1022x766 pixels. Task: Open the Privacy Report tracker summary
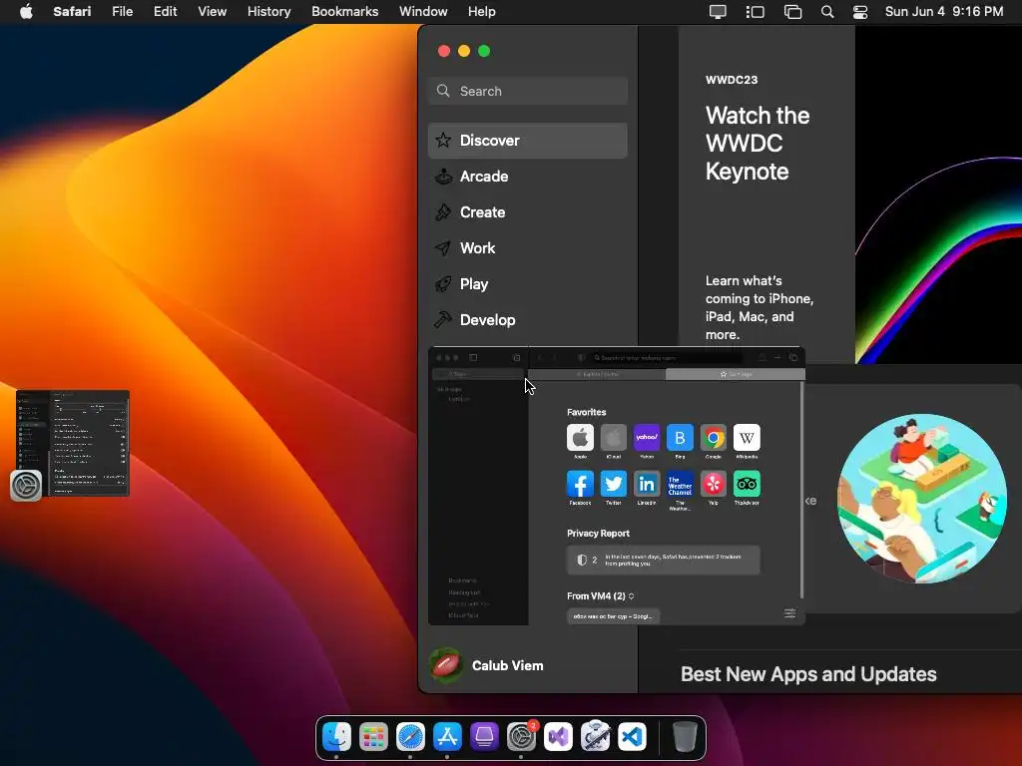tap(663, 560)
